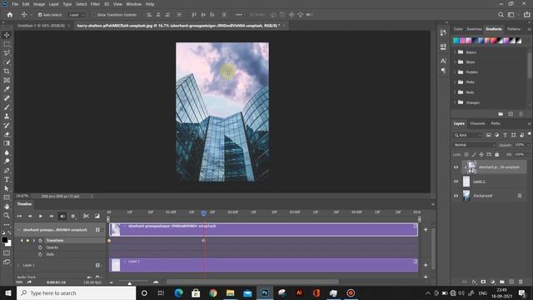
Task: Click the Windows taskbar search box
Action: coord(76,292)
